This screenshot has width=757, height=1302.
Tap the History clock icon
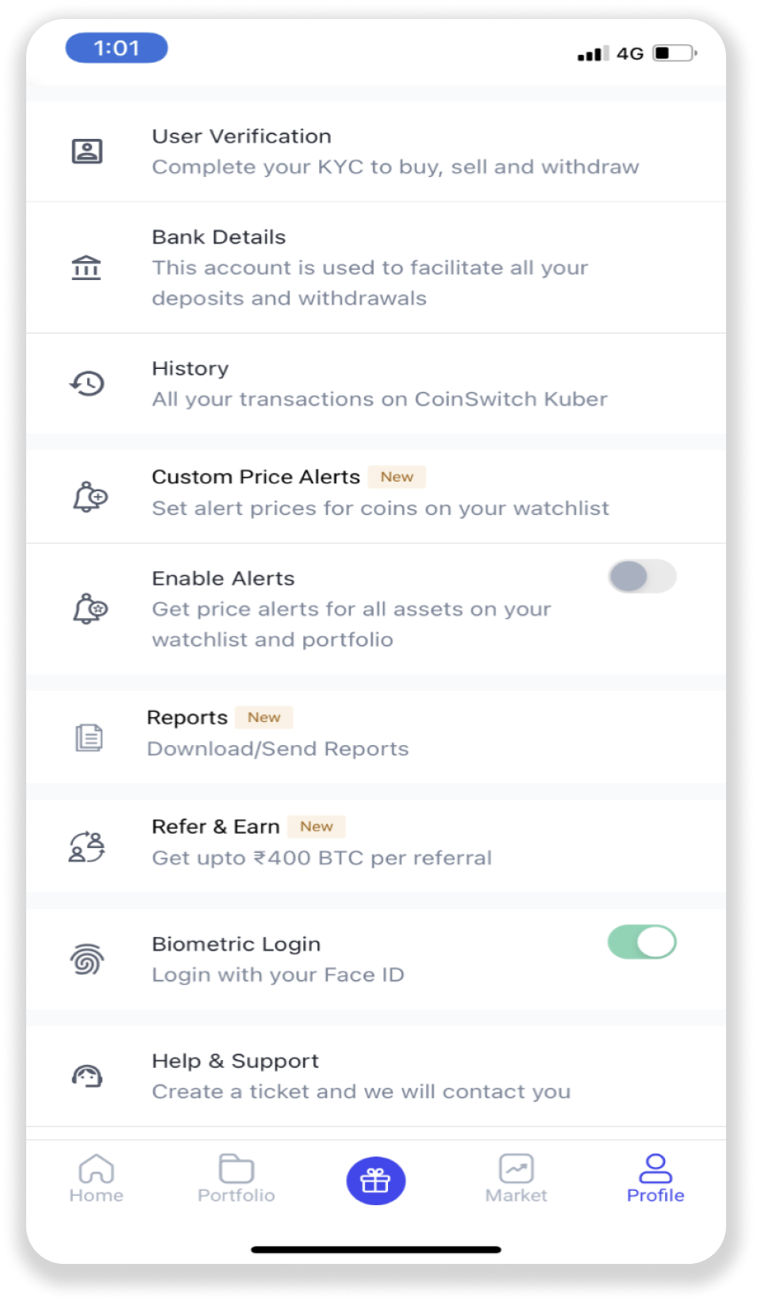(87, 384)
